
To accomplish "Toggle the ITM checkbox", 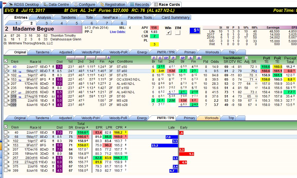I will pos(177,32).
